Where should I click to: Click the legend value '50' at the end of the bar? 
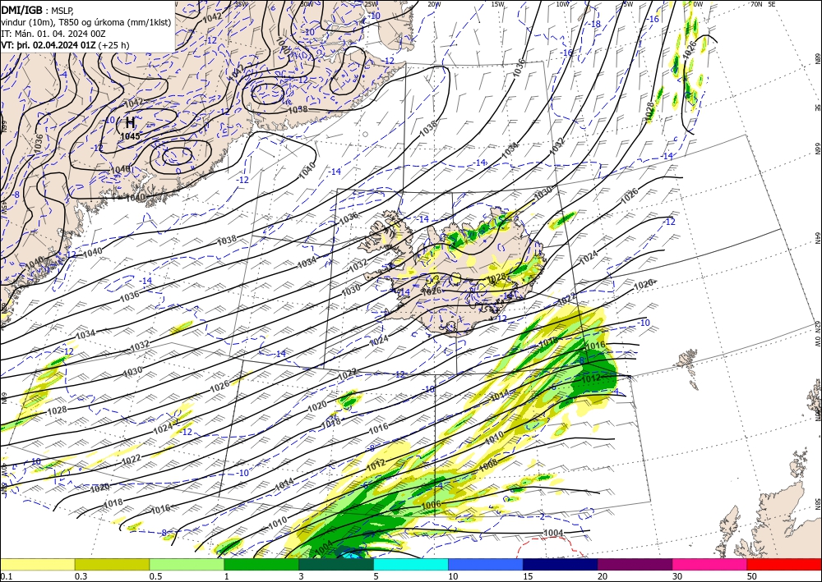point(752,576)
